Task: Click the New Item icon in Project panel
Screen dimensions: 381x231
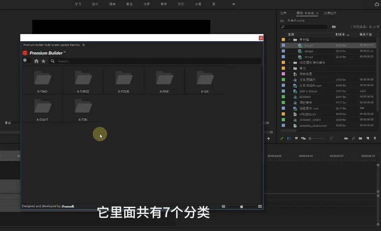Action: pos(368,138)
